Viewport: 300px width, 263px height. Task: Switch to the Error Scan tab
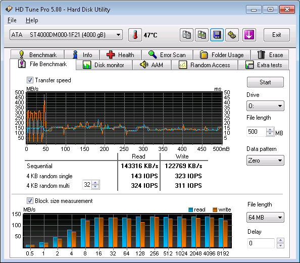[x=167, y=55]
